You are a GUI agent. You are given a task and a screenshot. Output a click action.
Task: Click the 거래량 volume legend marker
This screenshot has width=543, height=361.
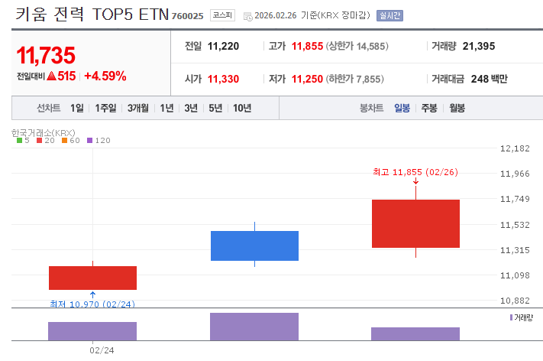pyautogui.click(x=511, y=317)
